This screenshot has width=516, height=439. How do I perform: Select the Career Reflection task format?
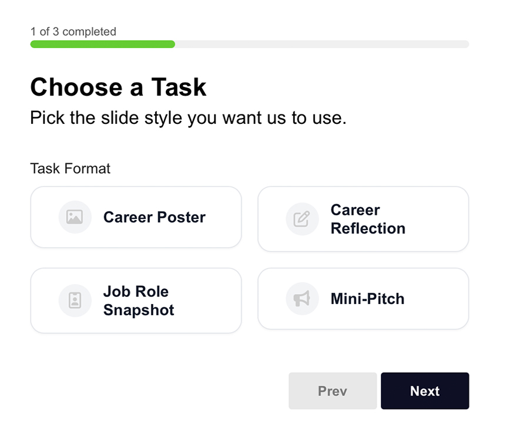(x=363, y=219)
